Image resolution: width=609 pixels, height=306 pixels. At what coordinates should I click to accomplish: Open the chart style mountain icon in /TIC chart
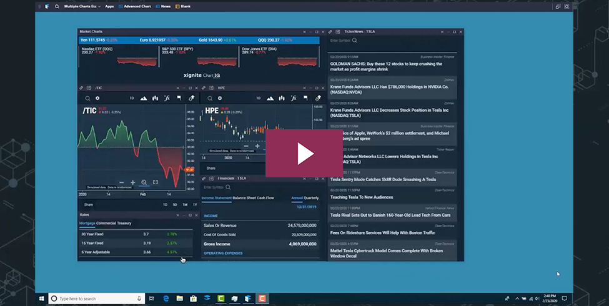pyautogui.click(x=143, y=98)
